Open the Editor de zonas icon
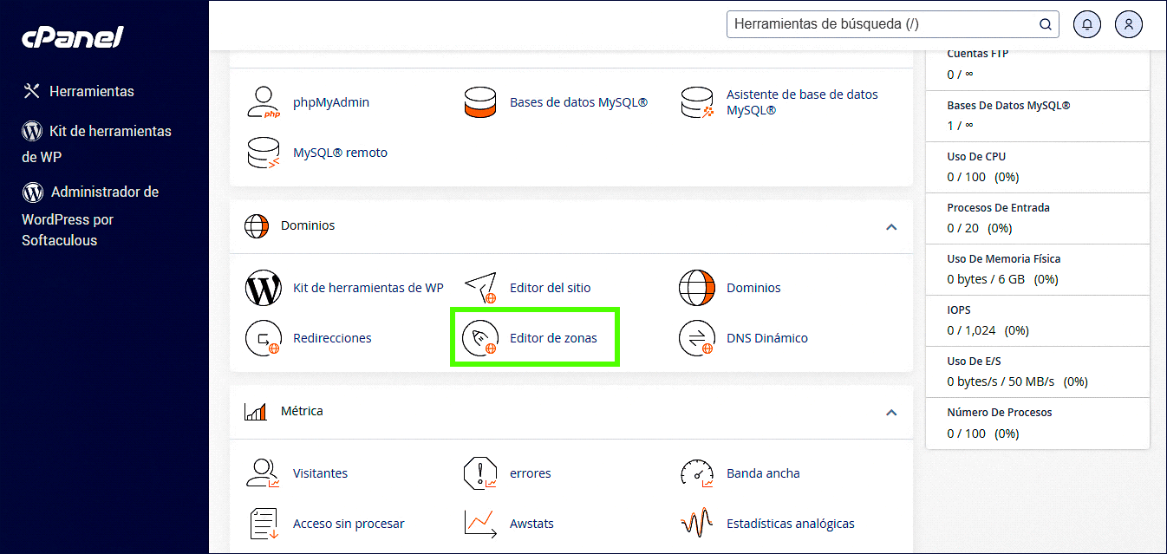The width and height of the screenshot is (1167, 554). coord(480,338)
